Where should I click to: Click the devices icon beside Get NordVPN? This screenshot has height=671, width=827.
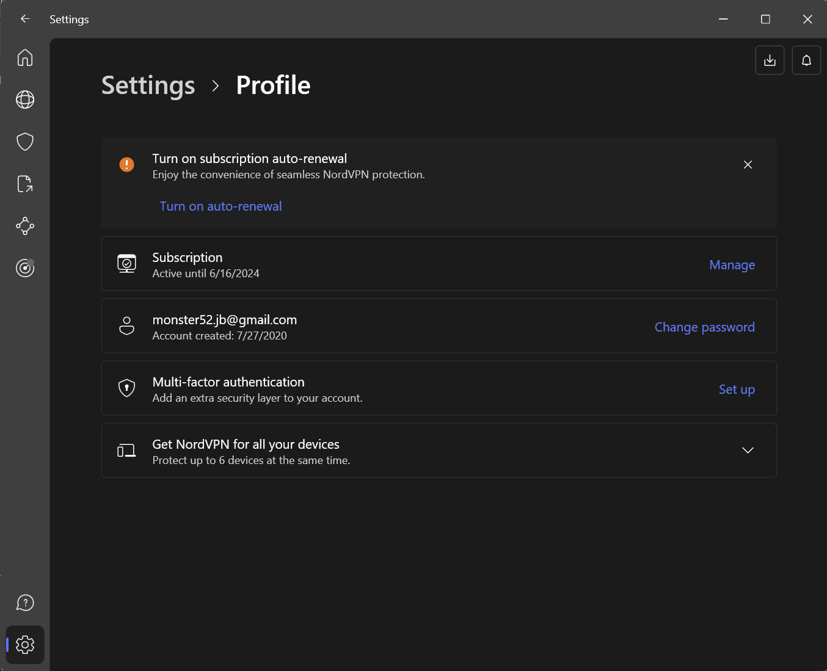[x=126, y=451]
